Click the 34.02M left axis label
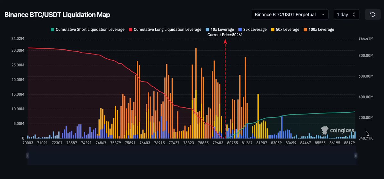Image resolution: width=384 pixels, height=179 pixels. pyautogui.click(x=18, y=39)
